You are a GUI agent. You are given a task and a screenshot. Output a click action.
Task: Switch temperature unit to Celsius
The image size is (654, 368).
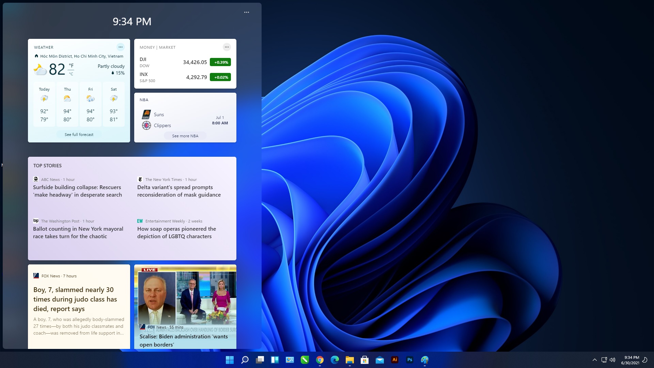coord(71,74)
